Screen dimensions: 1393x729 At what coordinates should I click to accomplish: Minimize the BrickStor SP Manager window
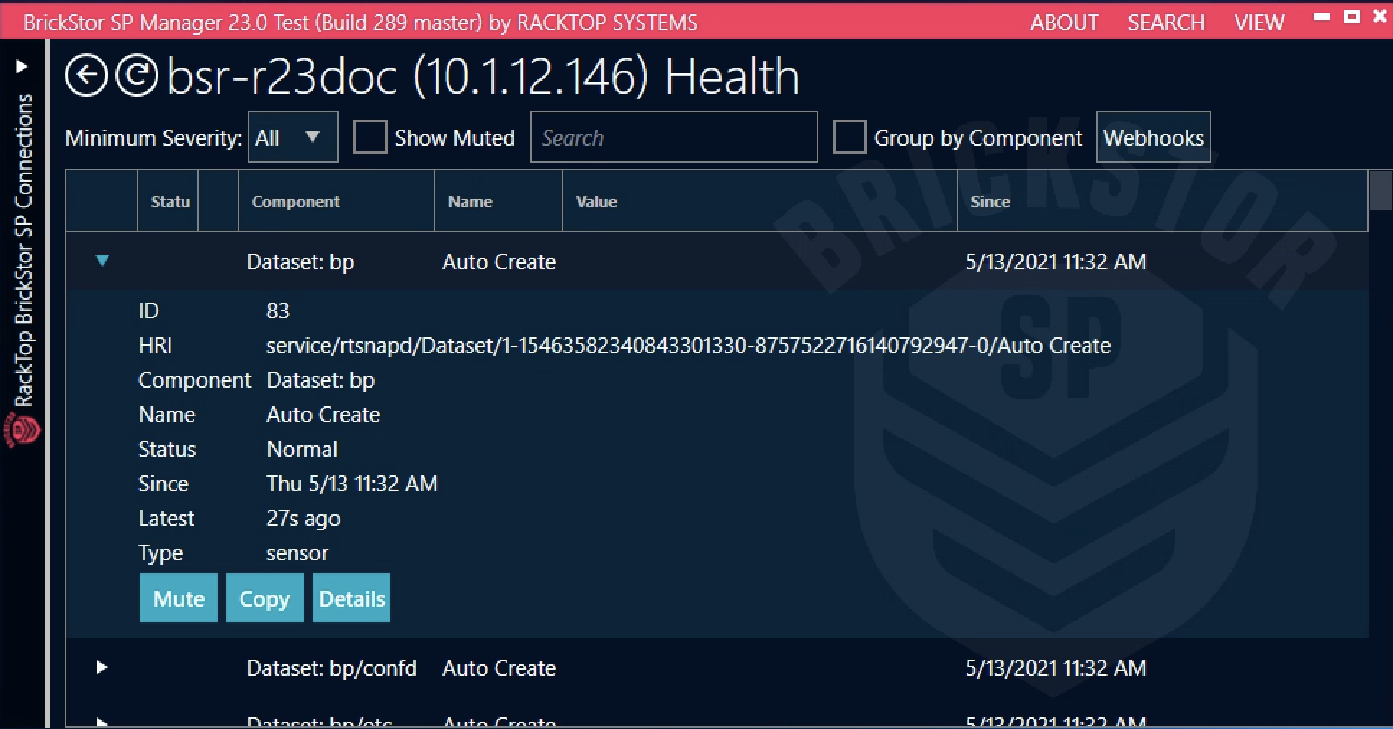pos(1322,17)
